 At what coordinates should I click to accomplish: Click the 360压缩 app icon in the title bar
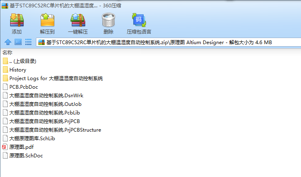pyautogui.click(x=5, y=6)
